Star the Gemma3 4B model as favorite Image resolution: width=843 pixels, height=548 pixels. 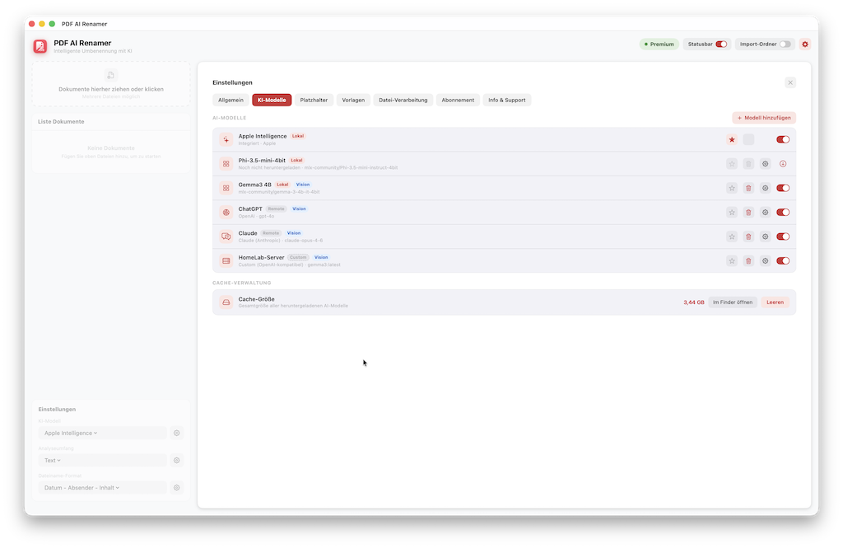click(x=732, y=188)
